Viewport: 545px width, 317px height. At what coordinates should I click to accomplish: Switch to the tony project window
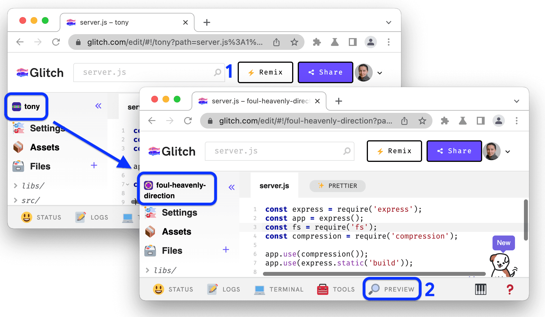click(x=26, y=106)
